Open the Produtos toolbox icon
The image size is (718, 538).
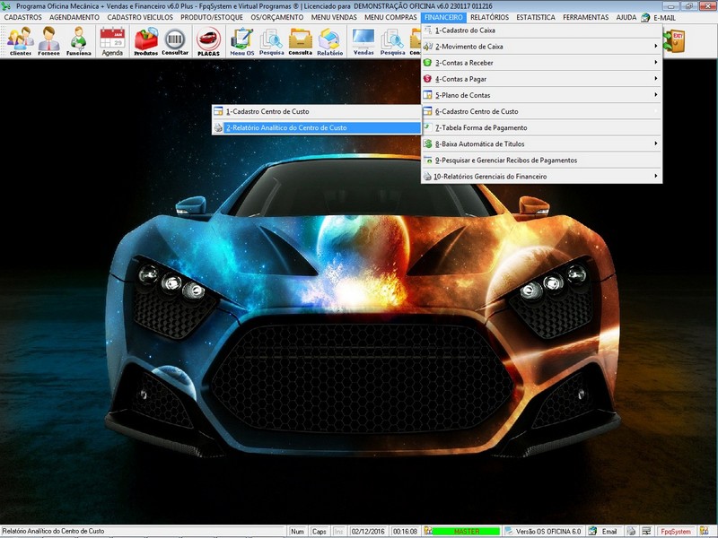tap(145, 41)
